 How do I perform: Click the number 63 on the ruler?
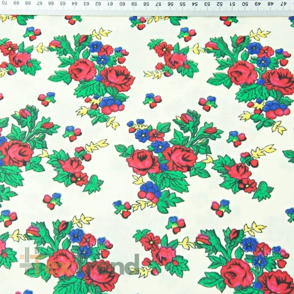pos(87,4)
